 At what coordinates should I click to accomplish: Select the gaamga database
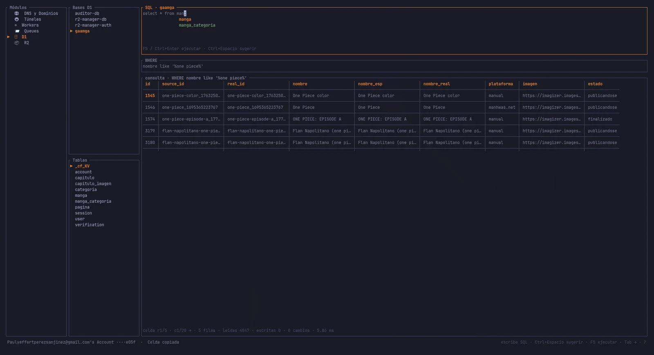pyautogui.click(x=82, y=31)
